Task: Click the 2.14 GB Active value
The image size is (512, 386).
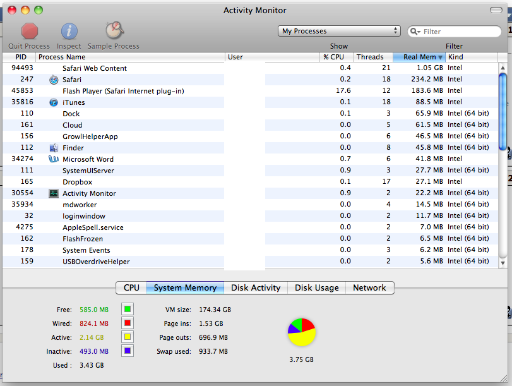Action: 92,337
